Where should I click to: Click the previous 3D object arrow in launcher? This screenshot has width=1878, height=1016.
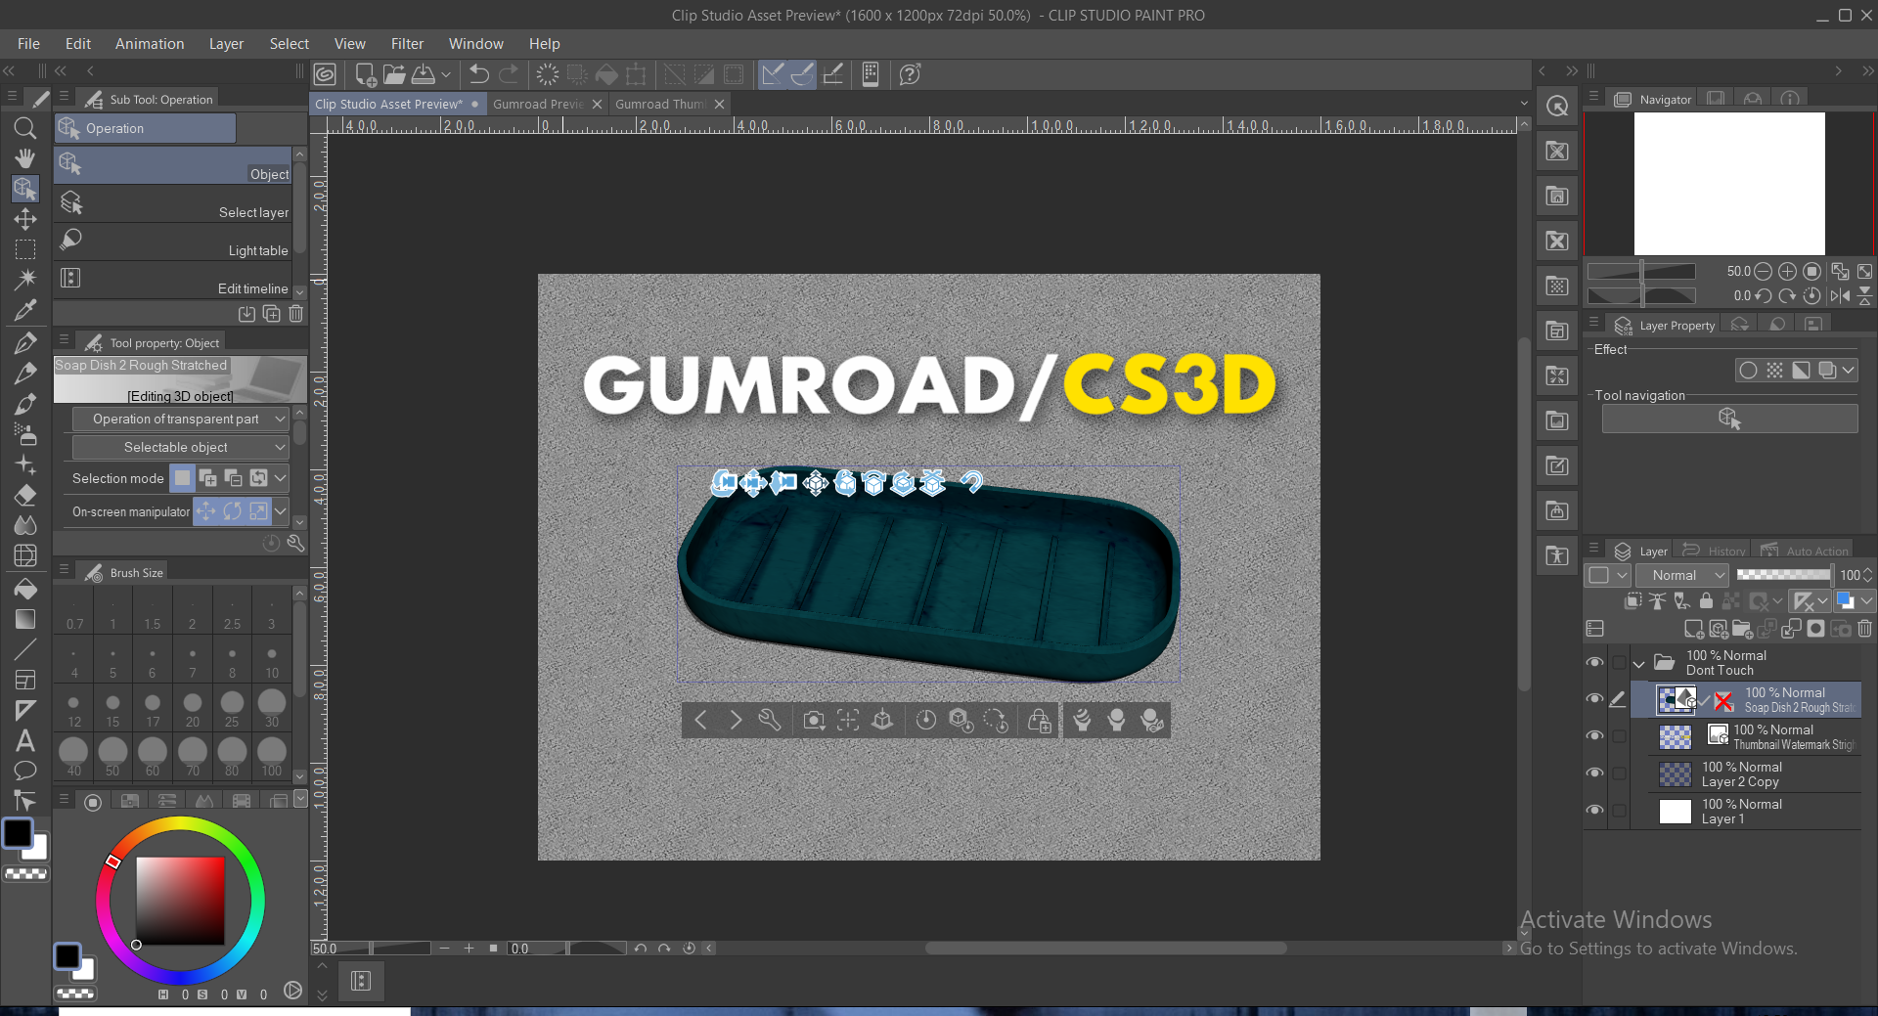tap(700, 721)
